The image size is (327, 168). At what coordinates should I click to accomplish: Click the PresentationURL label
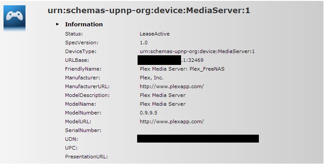pyautogui.click(x=86, y=157)
